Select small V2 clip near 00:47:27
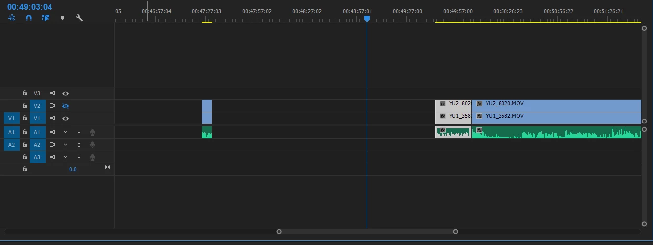Viewport: 653px width, 245px height. click(x=207, y=105)
